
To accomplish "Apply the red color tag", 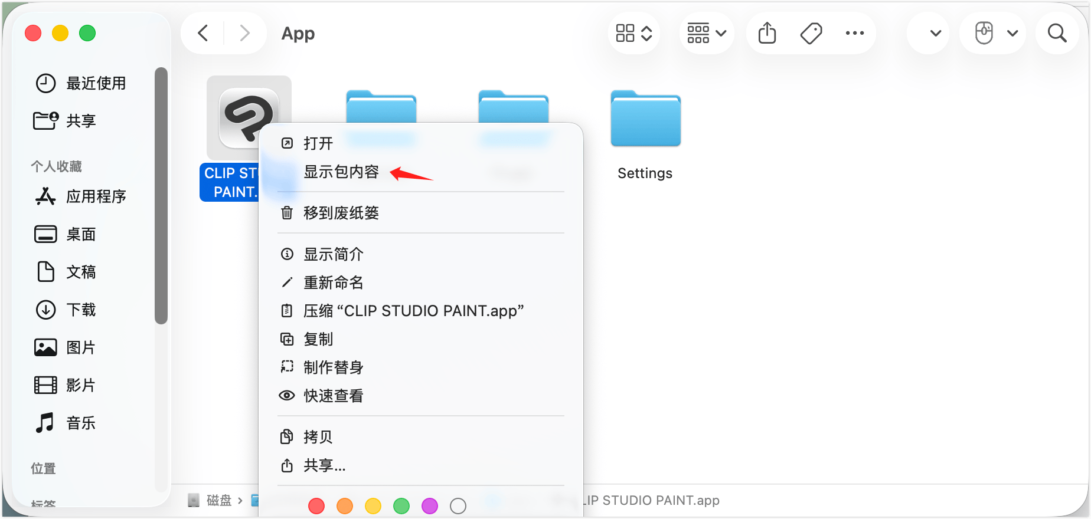I will point(316,505).
